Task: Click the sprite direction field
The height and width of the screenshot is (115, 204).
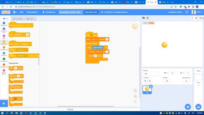Action: (x=186, y=81)
